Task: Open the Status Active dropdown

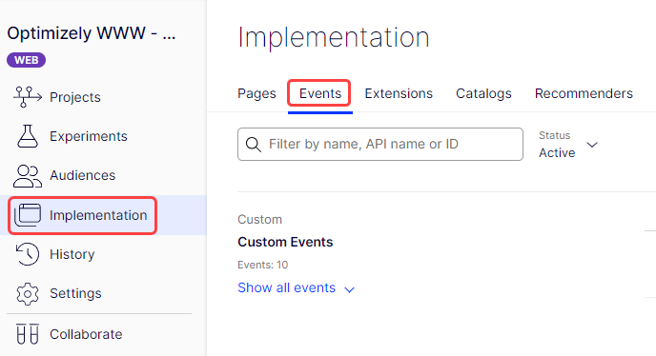Action: [568, 145]
